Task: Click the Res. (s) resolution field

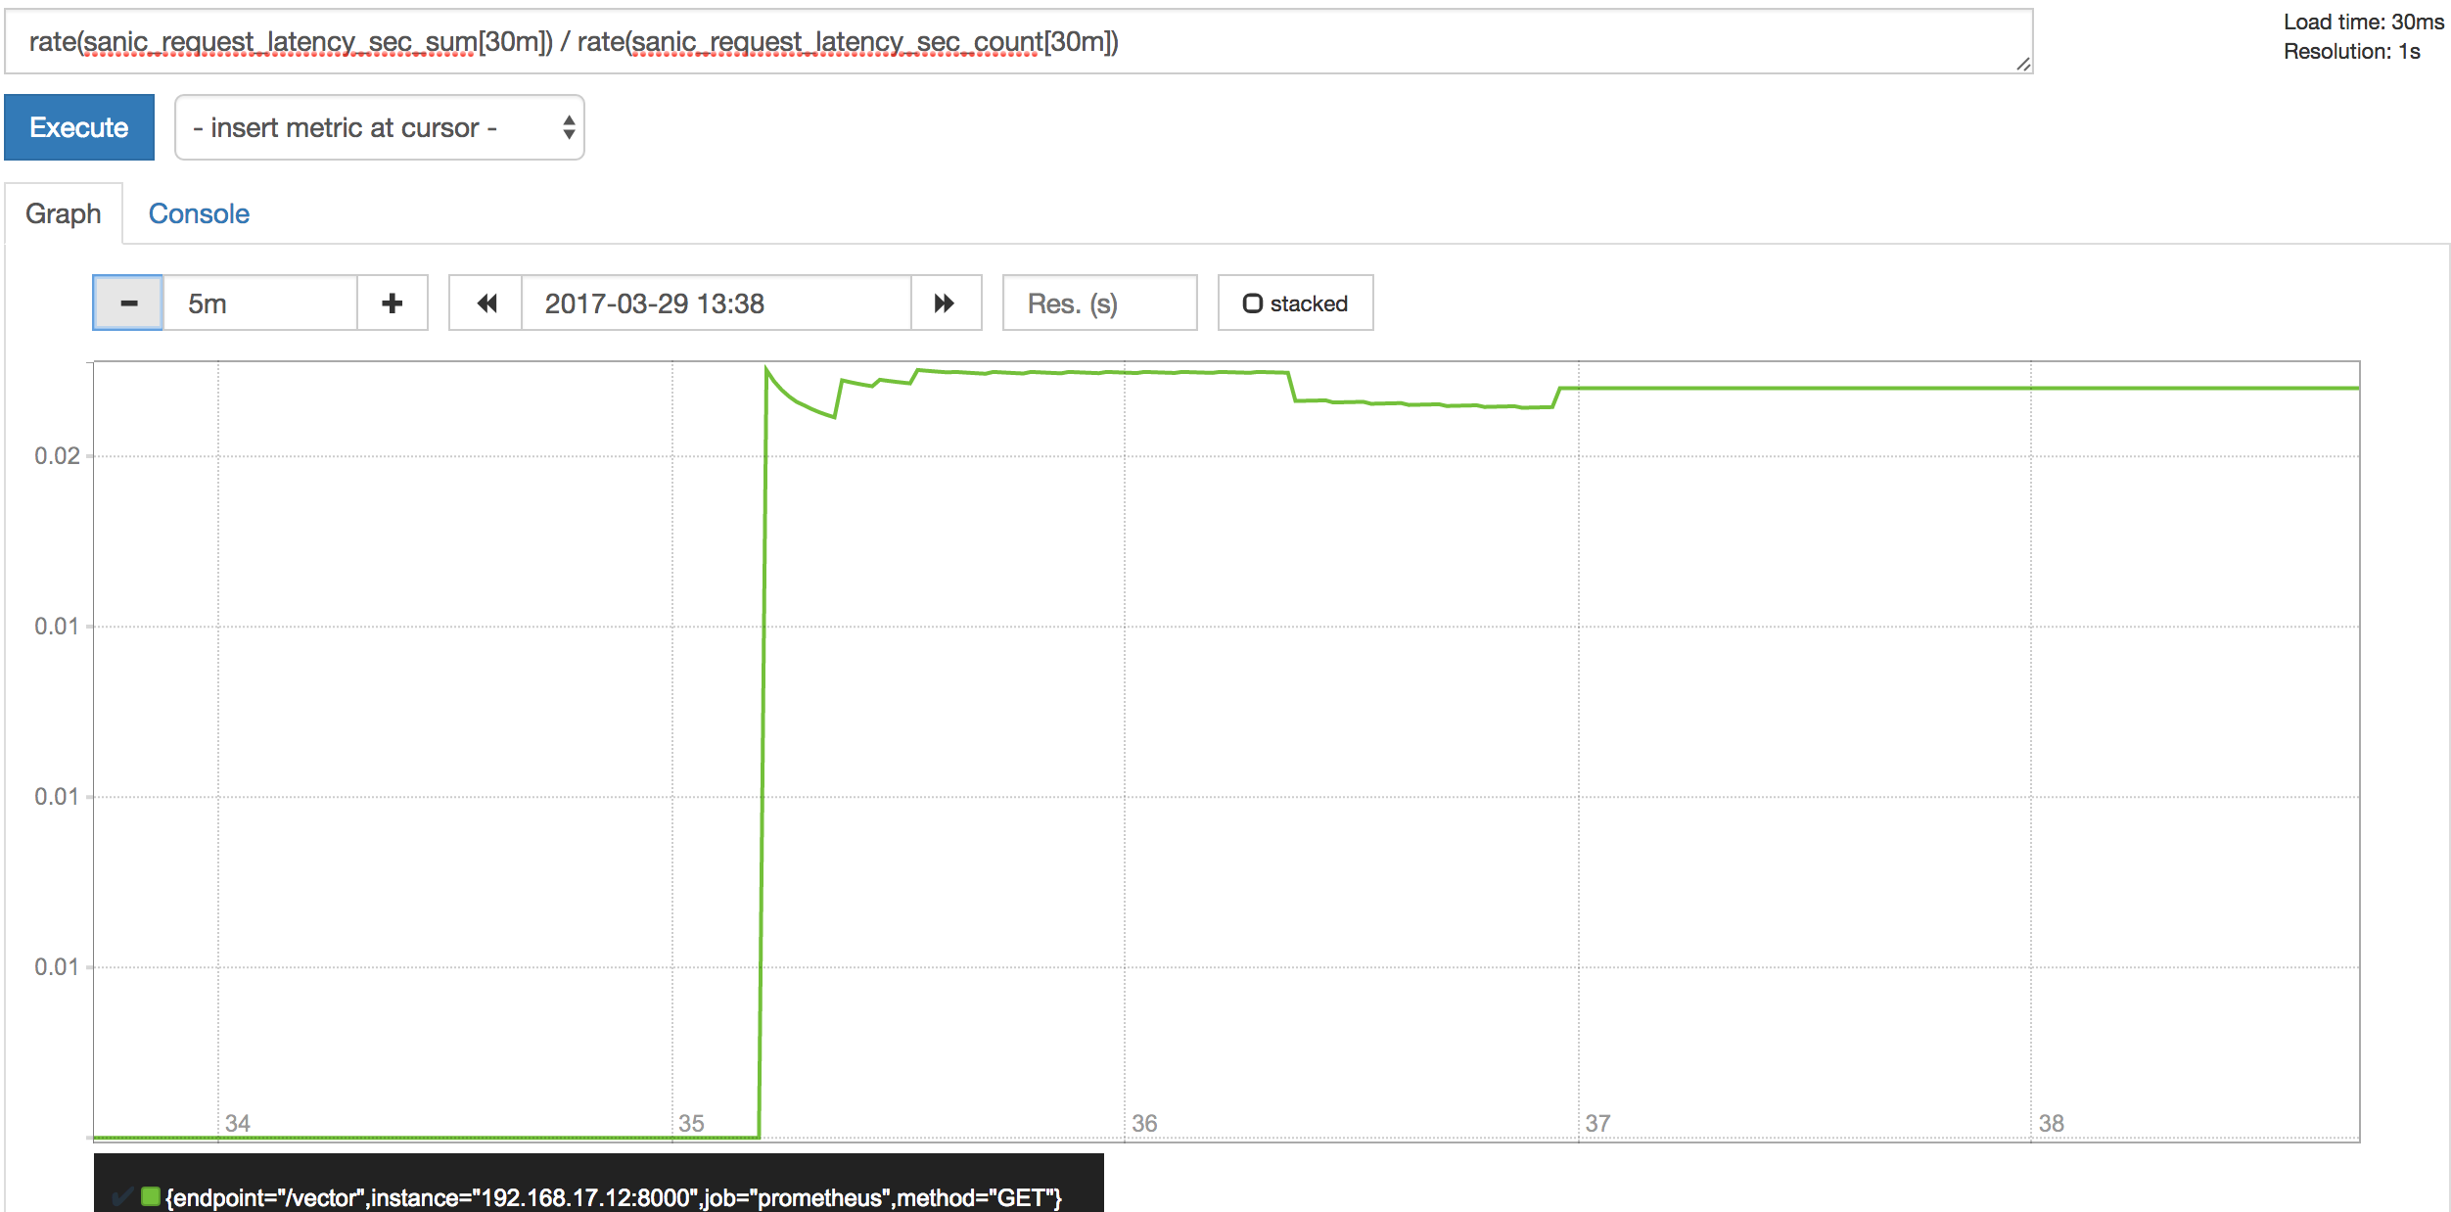Action: point(1100,303)
